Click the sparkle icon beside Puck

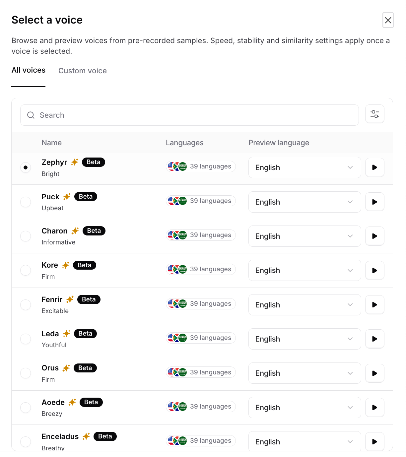pyautogui.click(x=67, y=196)
